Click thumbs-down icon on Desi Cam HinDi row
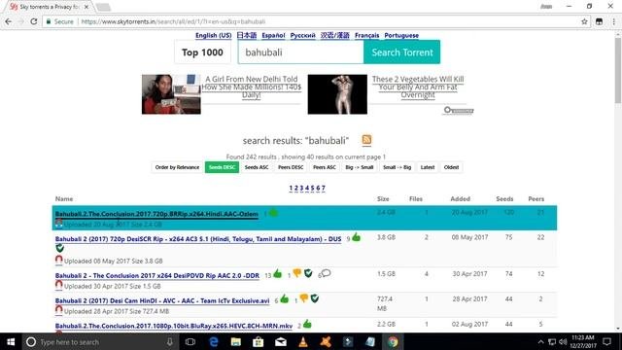 point(304,298)
